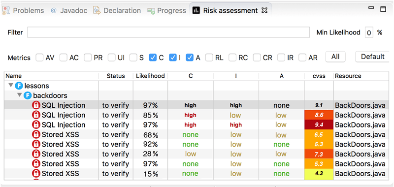Viewport: 394px width, 187px height.
Task: Uncheck the C metric checkbox
Action: click(x=153, y=58)
